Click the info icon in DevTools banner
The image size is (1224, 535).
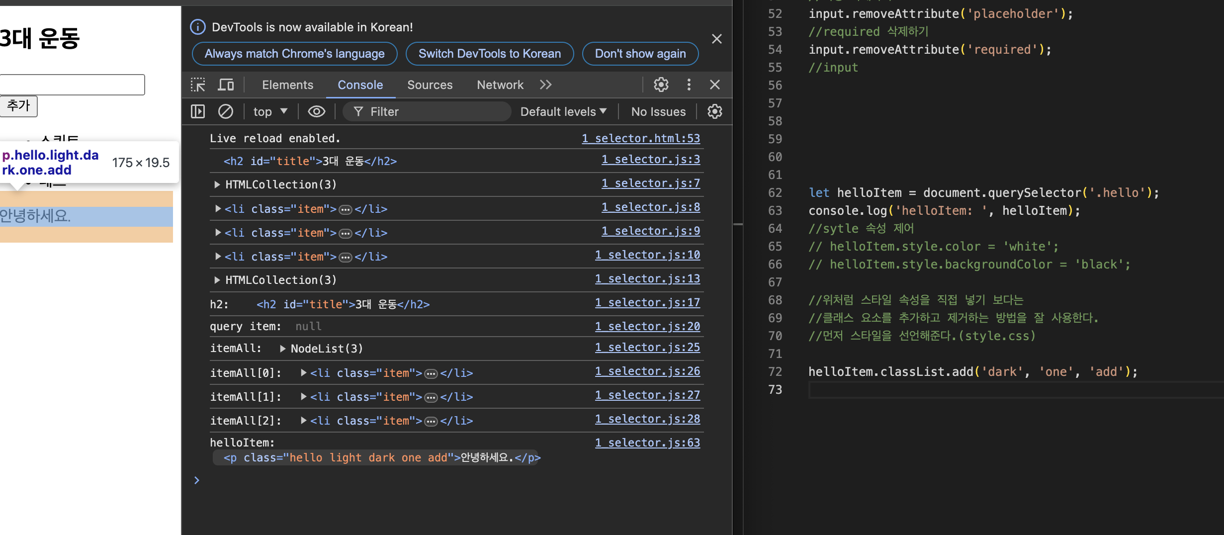point(198,27)
